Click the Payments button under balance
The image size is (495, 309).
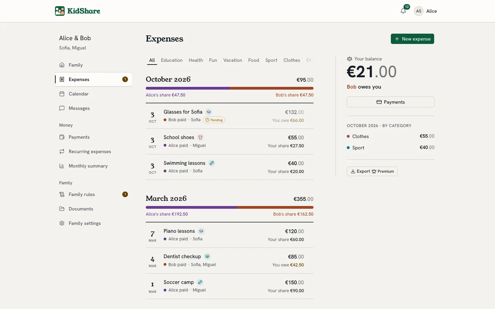[390, 102]
